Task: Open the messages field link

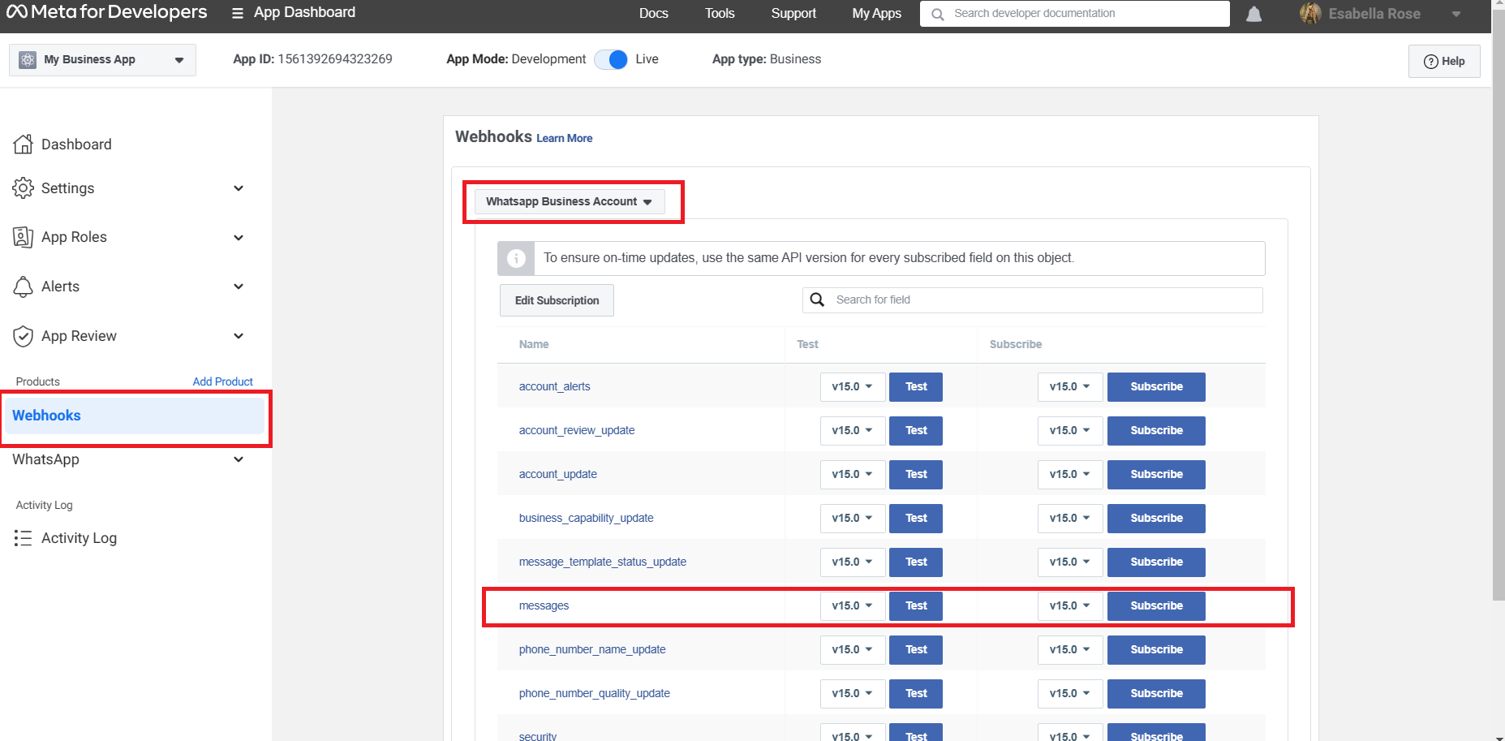Action: pos(544,605)
